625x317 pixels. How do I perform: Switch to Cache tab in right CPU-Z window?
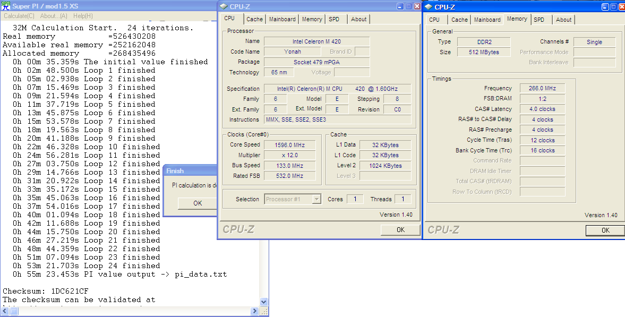(459, 20)
